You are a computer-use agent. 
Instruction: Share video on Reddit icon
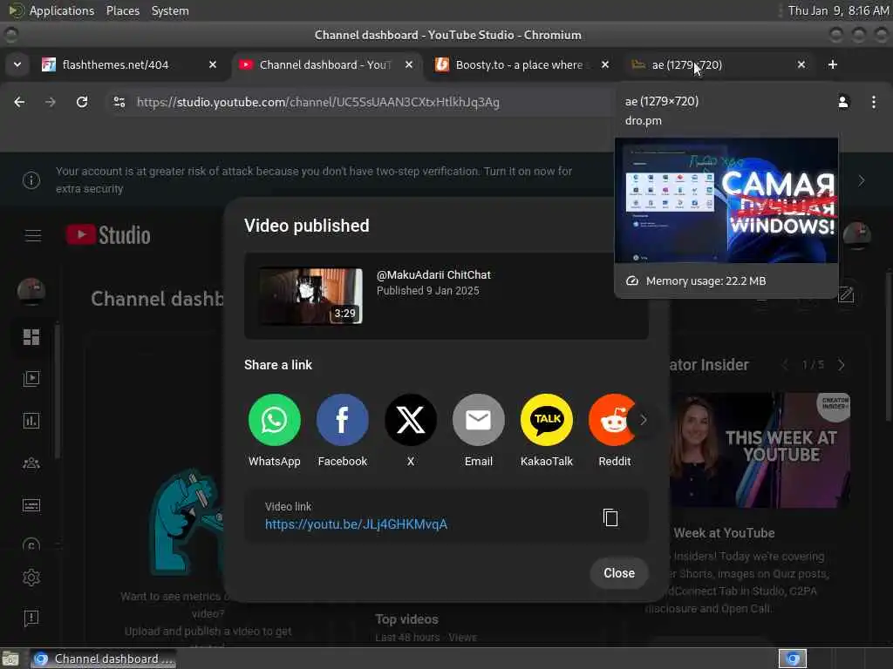(612, 420)
